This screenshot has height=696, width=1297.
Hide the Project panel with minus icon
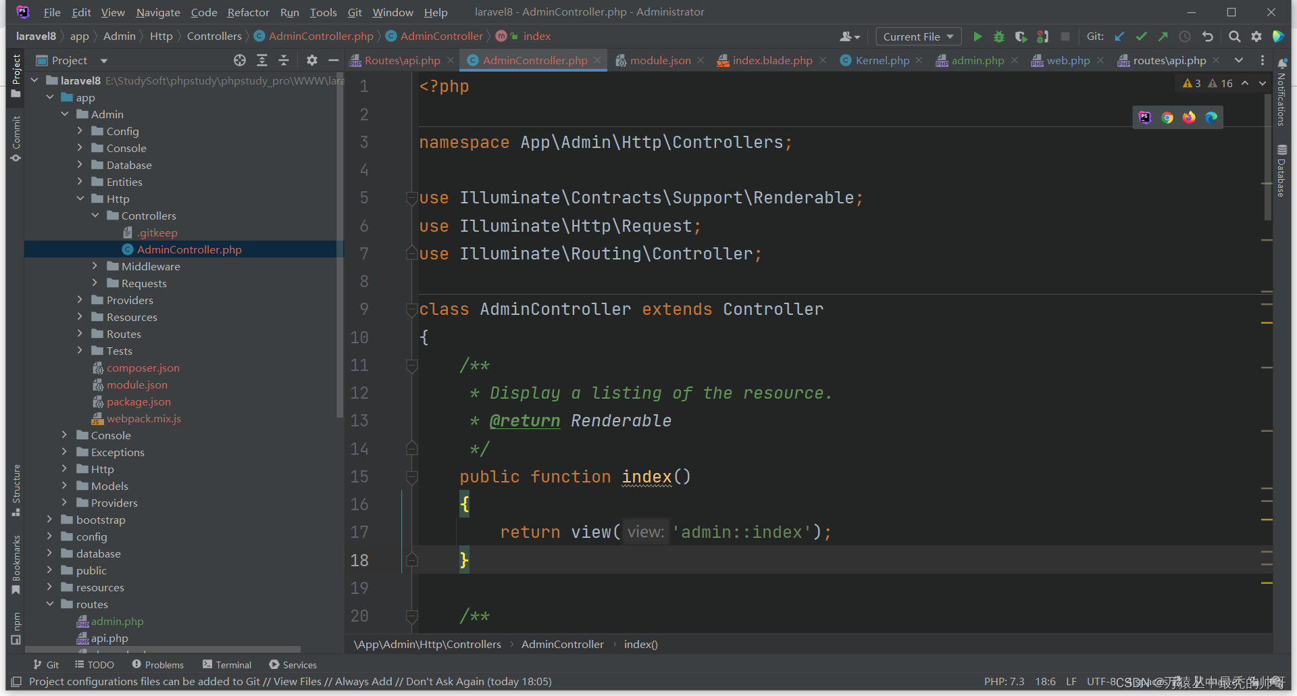[333, 60]
